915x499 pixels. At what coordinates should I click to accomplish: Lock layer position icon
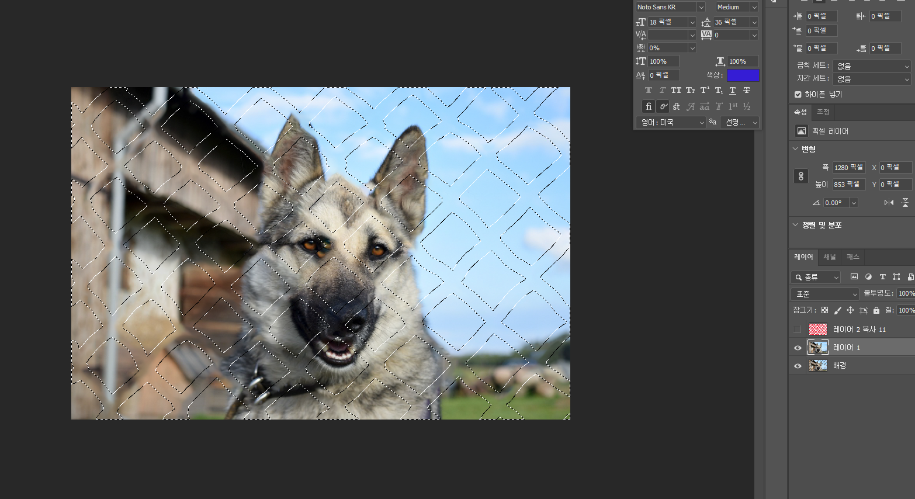850,310
